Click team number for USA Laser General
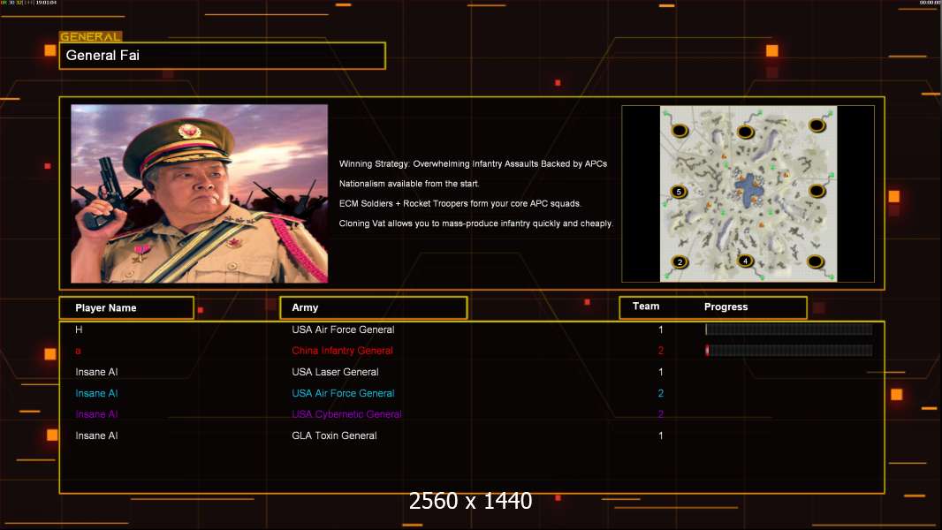942x530 pixels. click(x=661, y=372)
